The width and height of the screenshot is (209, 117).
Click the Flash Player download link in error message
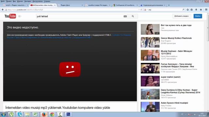pyautogui.click(x=69, y=36)
